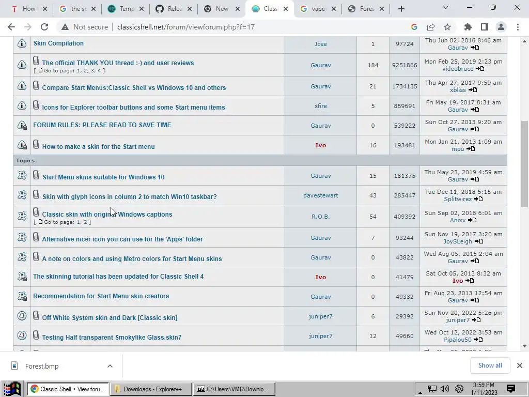This screenshot has height=397, width=529.
Task: Bookmark this page with the star icon
Action: point(447,27)
